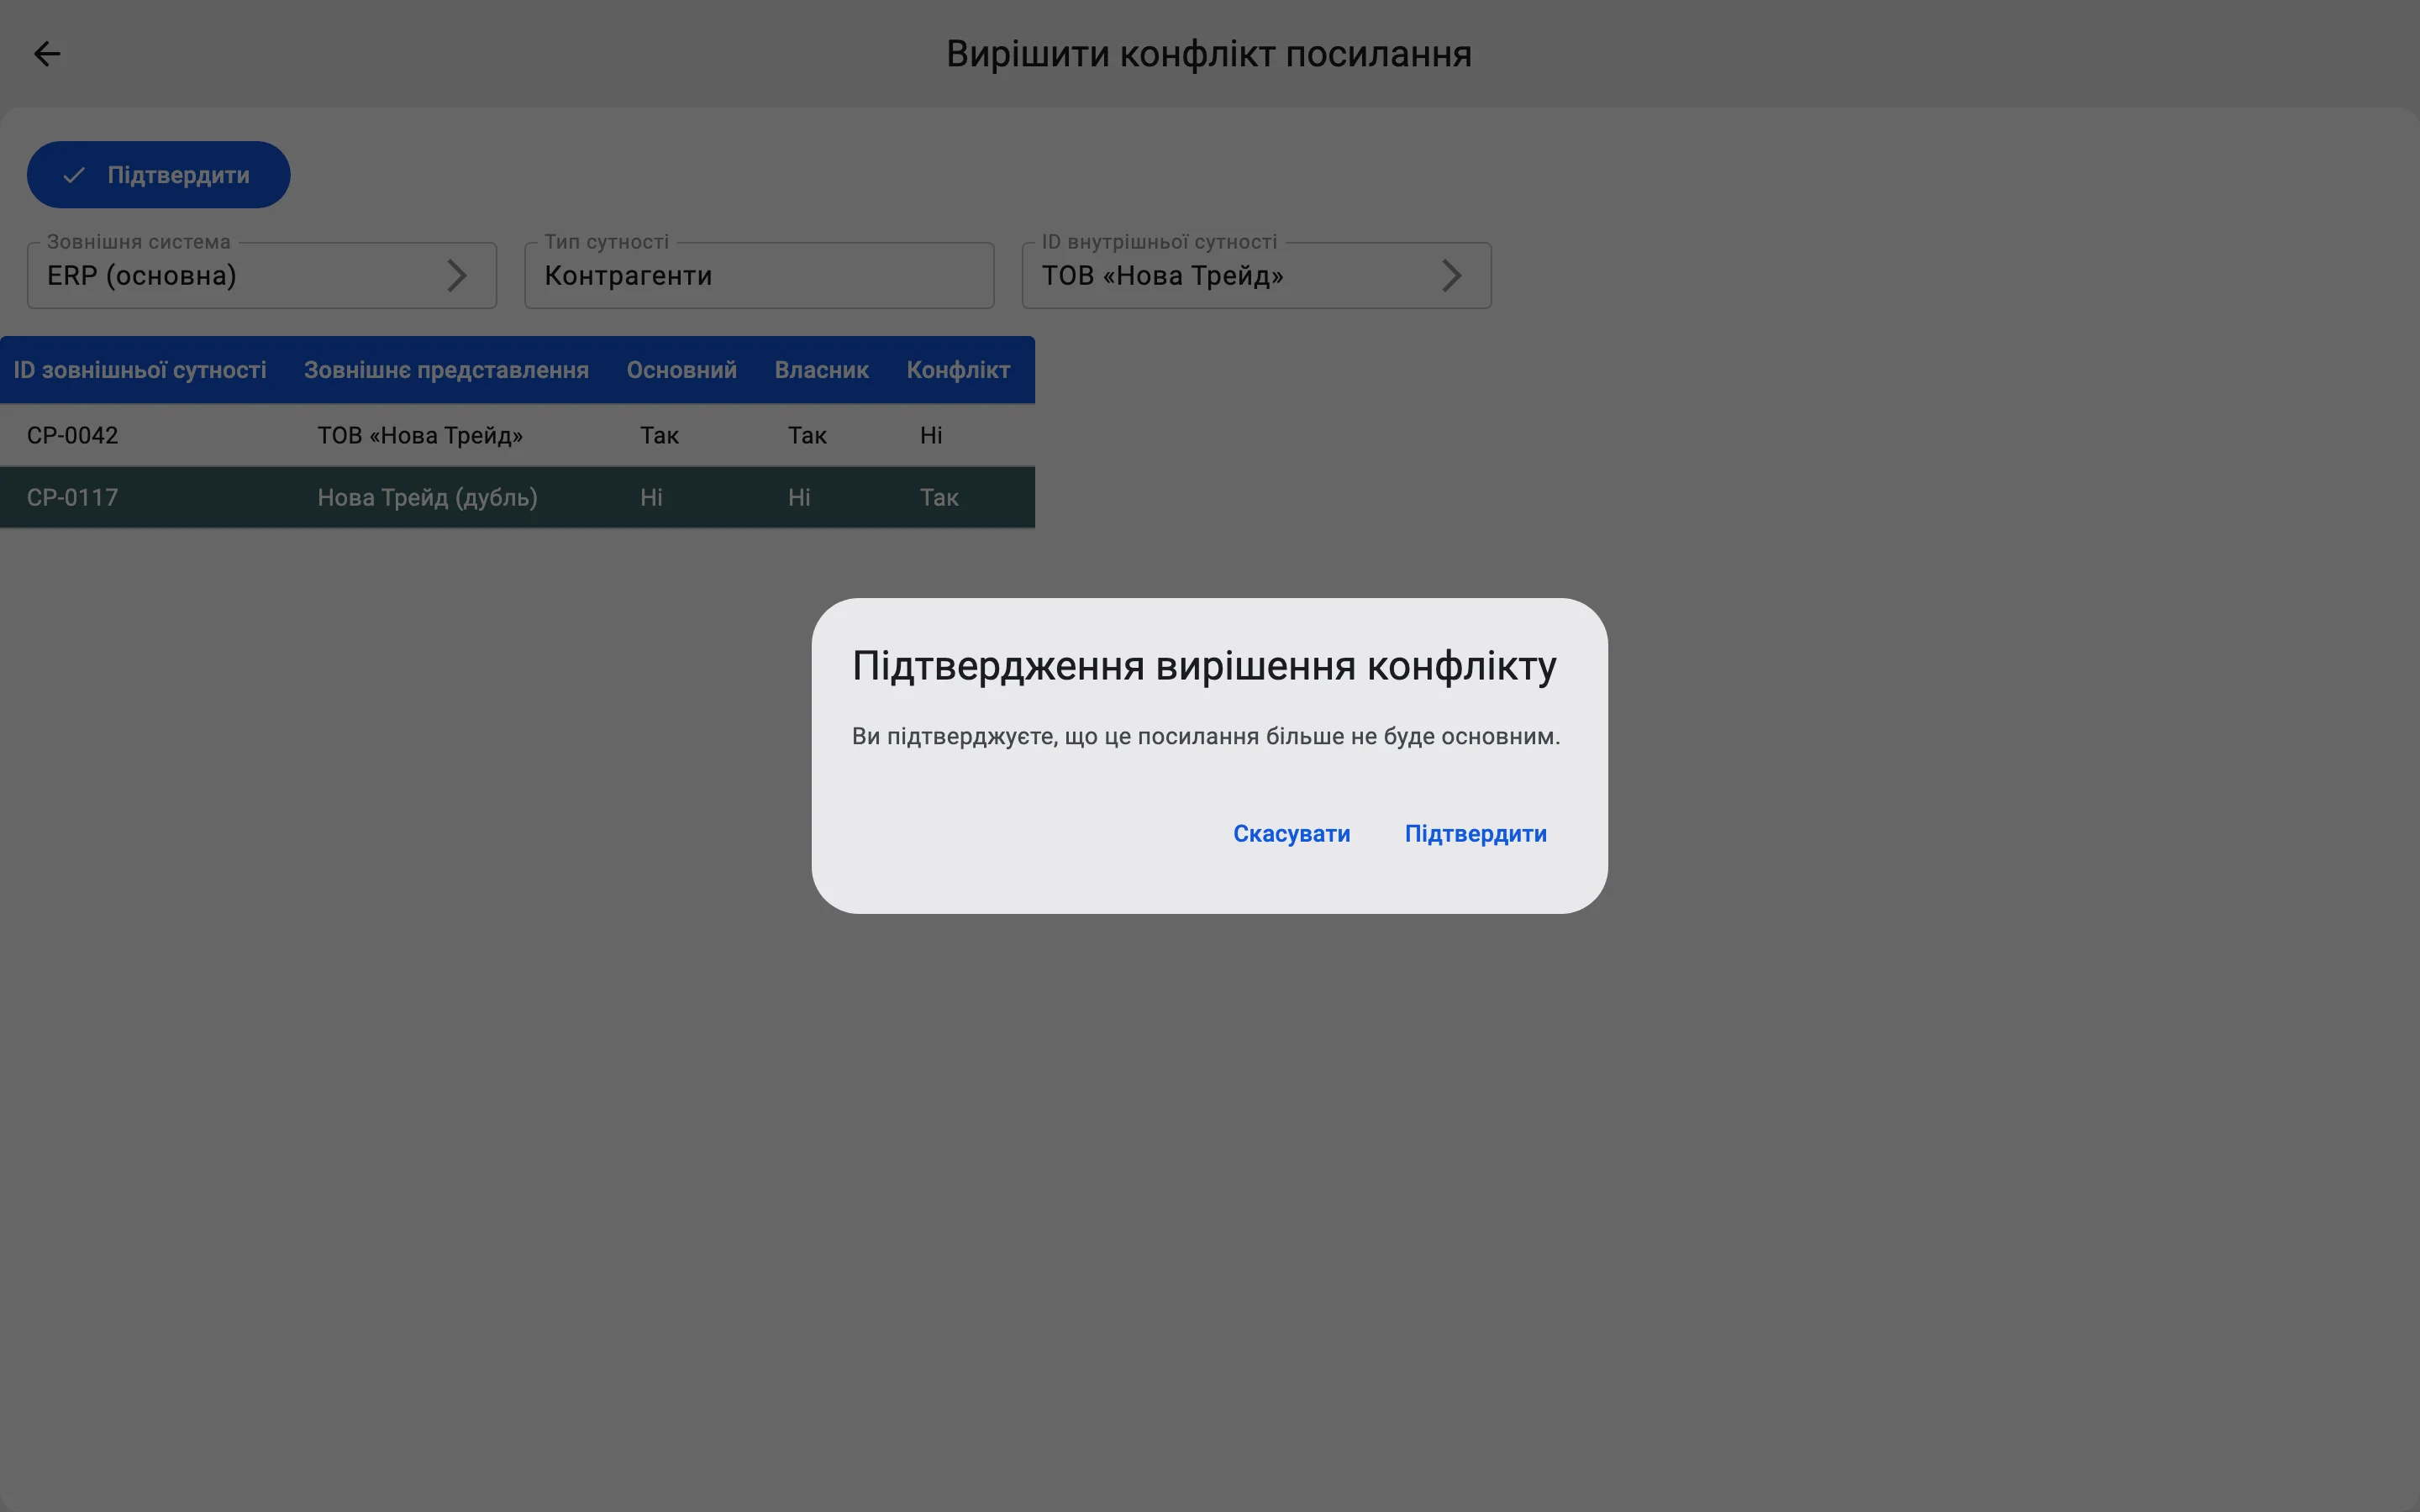Confirm with dialog's Підтвердити button
The image size is (2420, 1512).
click(1475, 833)
